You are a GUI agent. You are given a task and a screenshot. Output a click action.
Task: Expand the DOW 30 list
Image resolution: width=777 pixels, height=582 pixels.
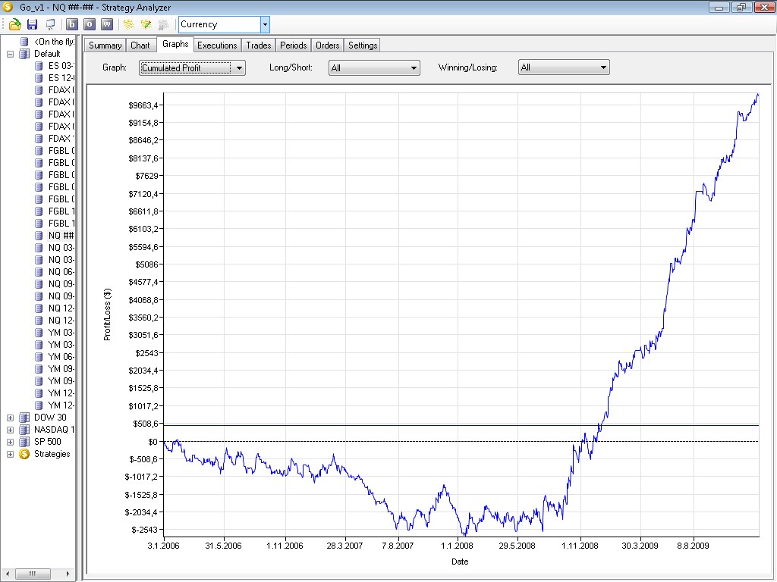pyautogui.click(x=11, y=418)
